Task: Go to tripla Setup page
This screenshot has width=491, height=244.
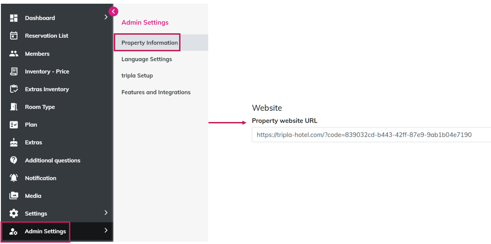Action: [137, 75]
